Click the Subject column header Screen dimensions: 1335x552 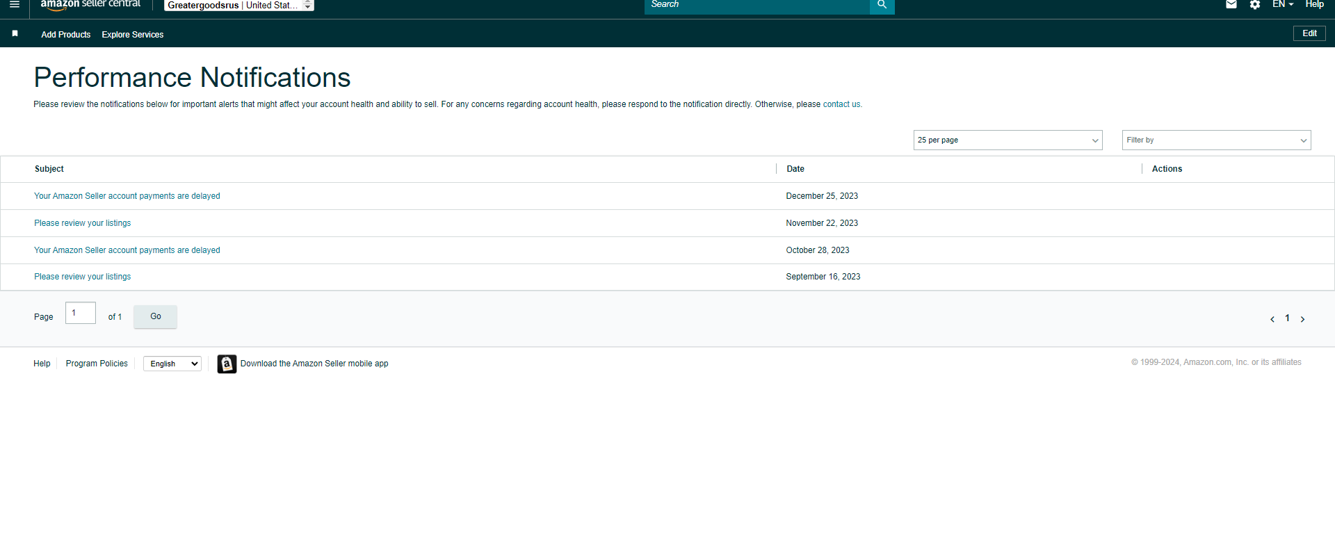49,169
